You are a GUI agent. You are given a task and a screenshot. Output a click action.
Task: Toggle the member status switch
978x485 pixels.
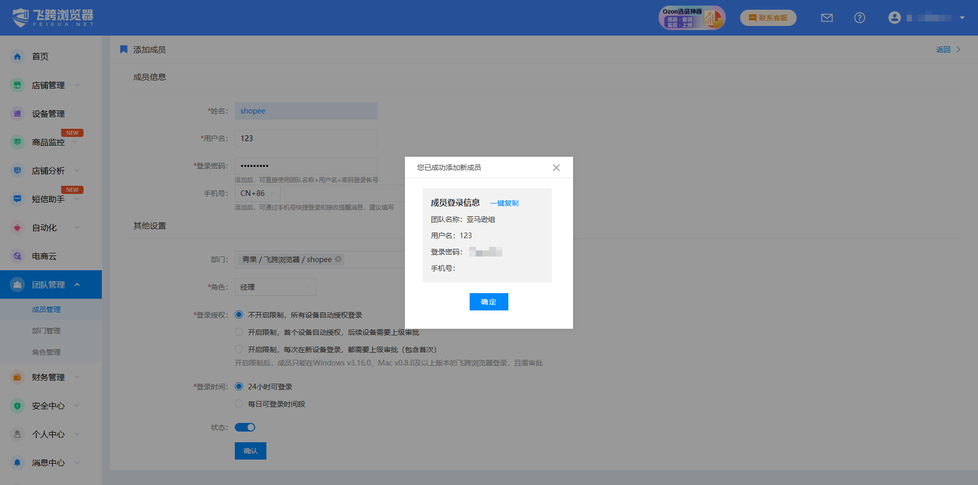pos(245,427)
